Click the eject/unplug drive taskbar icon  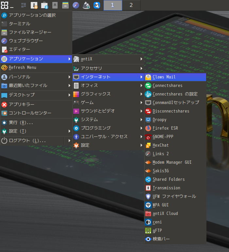point(55,5)
